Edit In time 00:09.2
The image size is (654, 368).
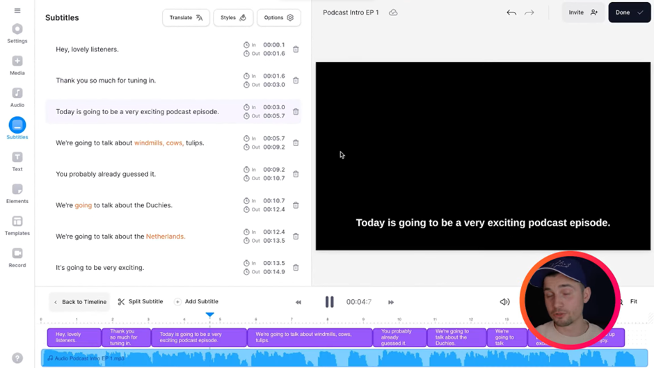(274, 170)
